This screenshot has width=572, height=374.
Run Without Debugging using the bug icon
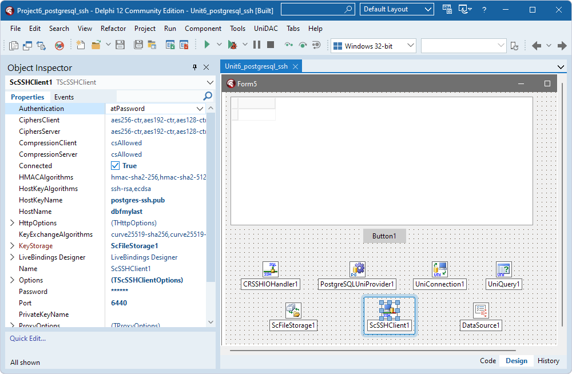coord(233,45)
